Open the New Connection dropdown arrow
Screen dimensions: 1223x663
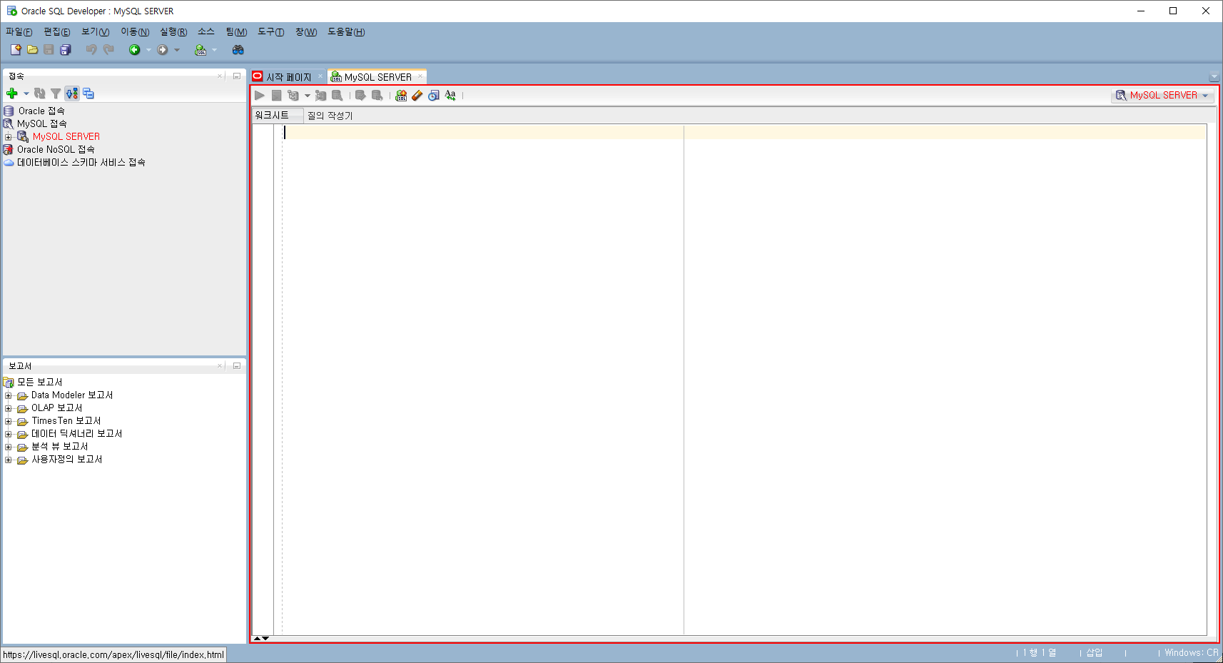point(26,93)
